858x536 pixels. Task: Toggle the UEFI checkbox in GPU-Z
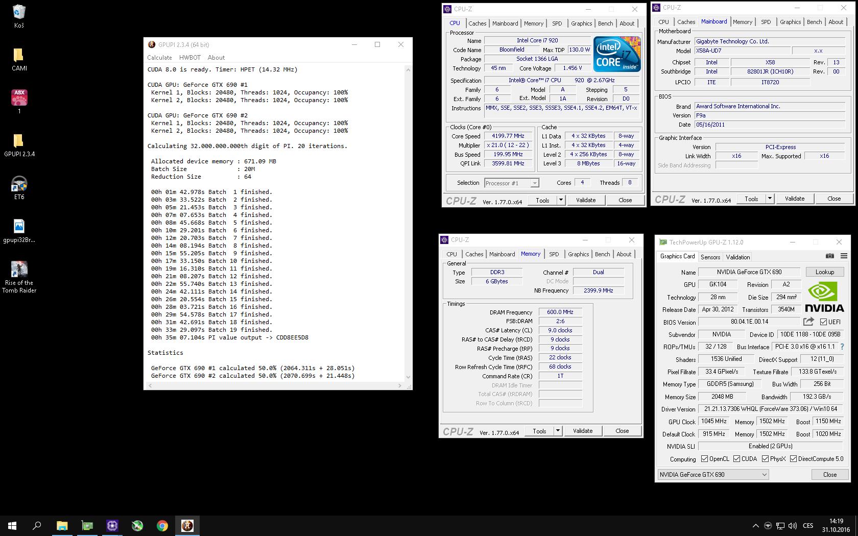click(x=823, y=322)
